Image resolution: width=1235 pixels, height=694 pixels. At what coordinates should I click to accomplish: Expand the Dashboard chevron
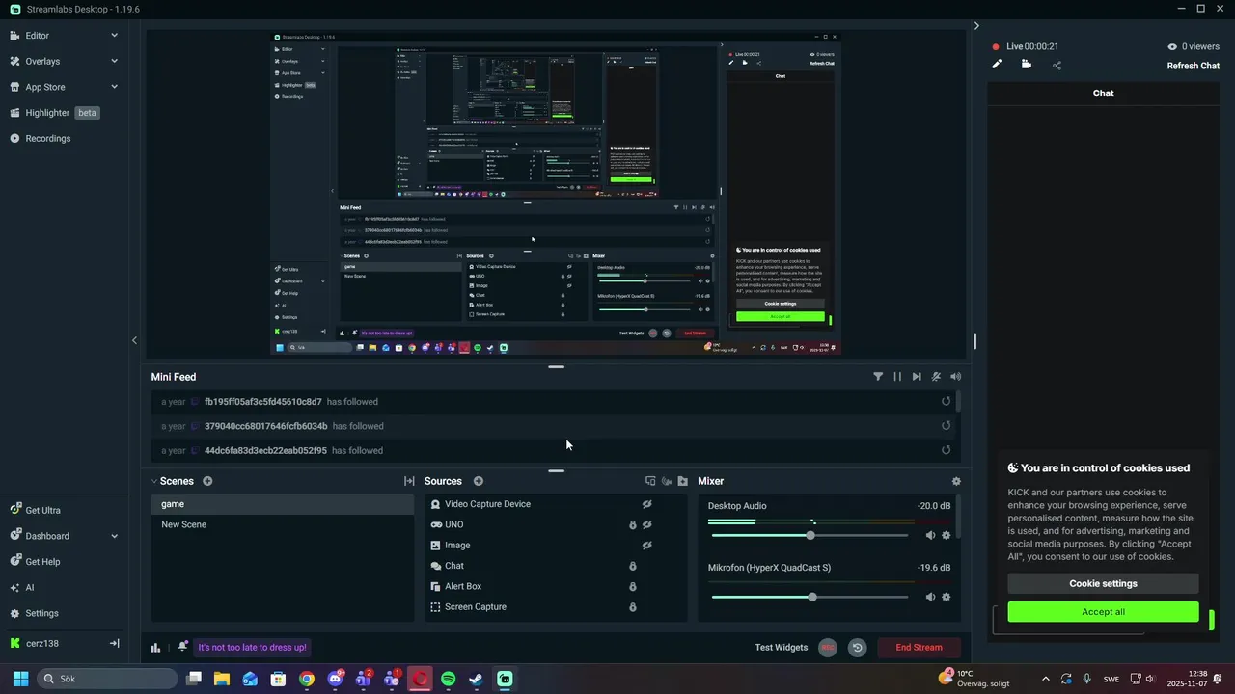pos(114,536)
